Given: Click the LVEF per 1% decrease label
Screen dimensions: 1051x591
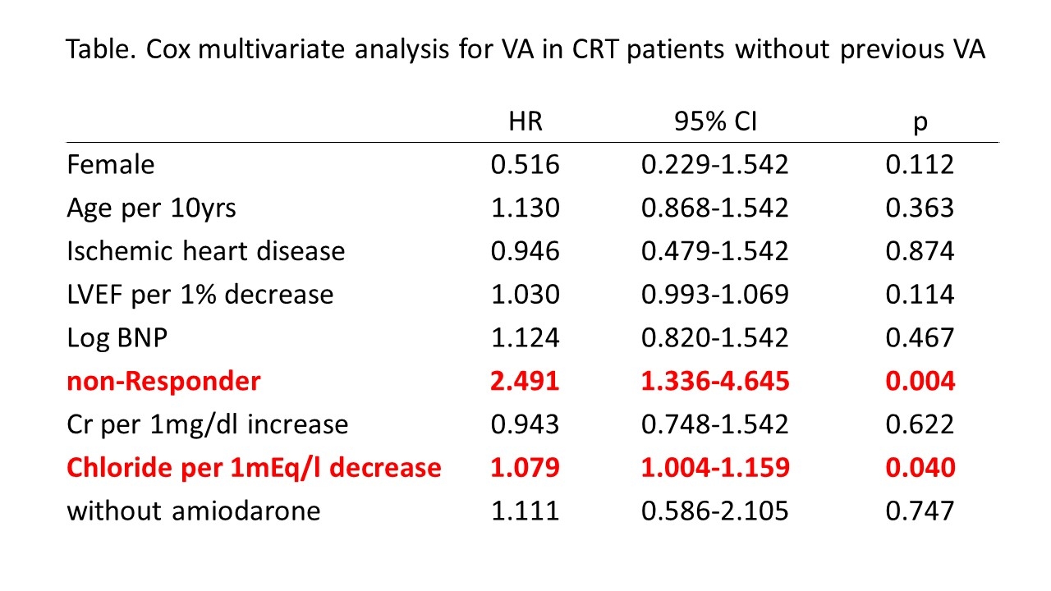Looking at the screenshot, I should (x=200, y=294).
